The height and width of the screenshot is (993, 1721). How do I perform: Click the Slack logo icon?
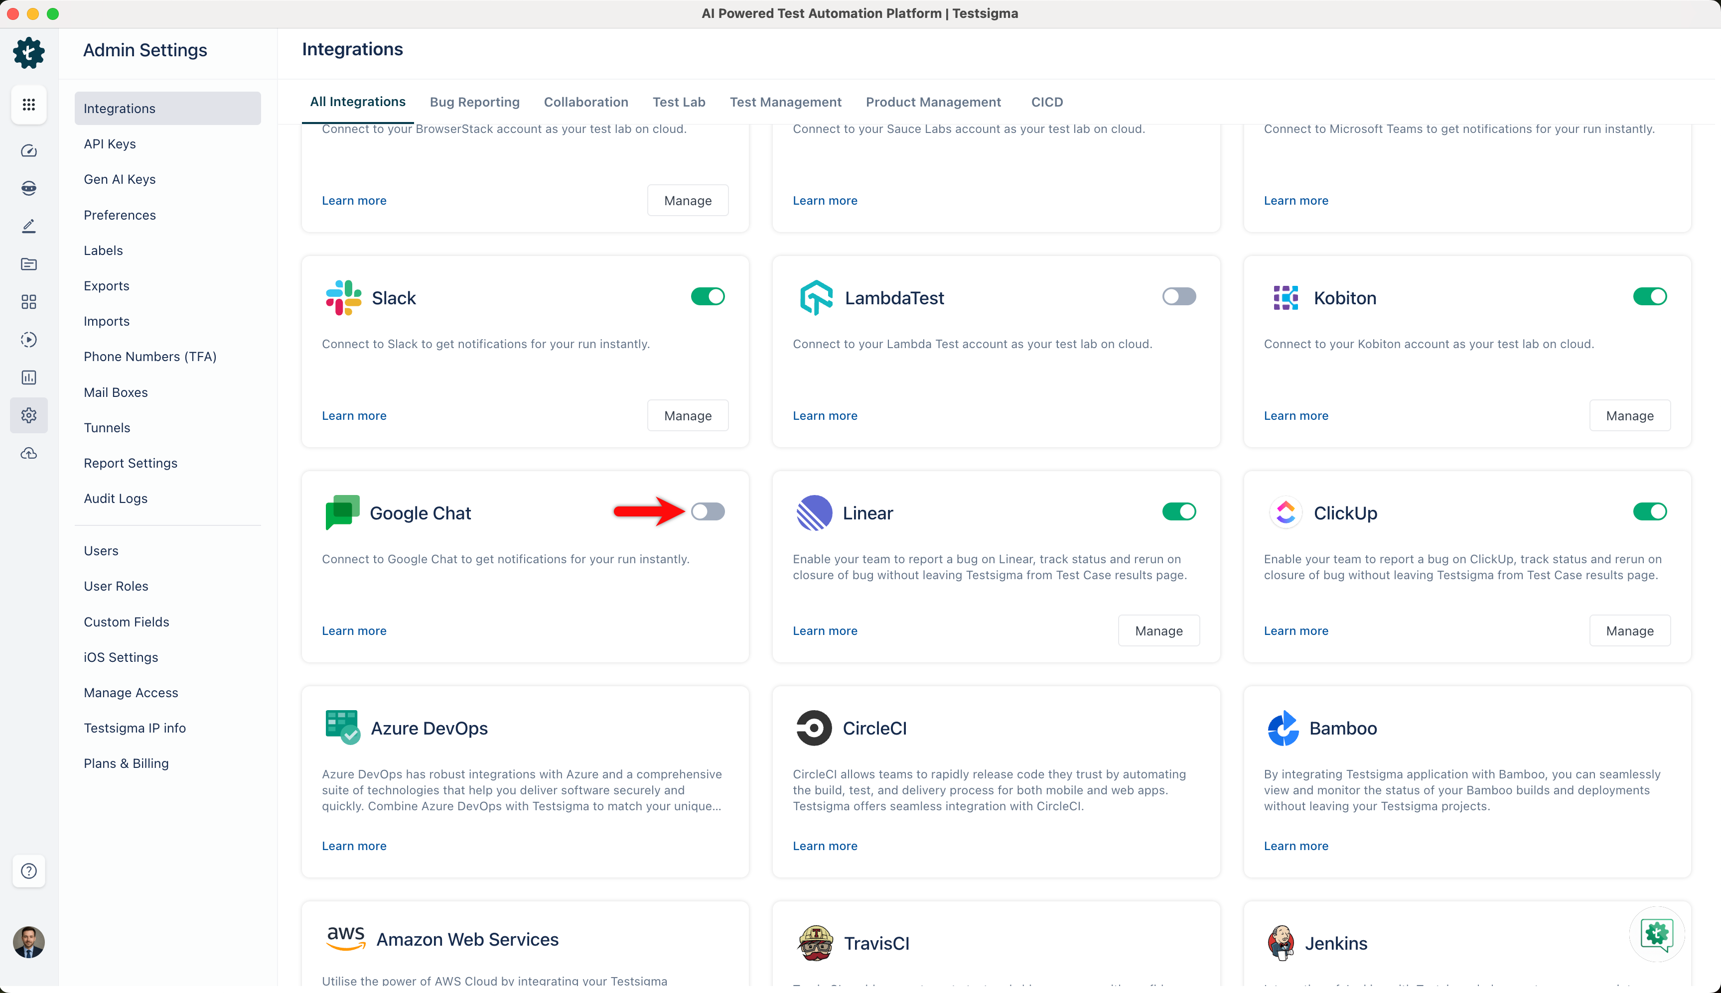pyautogui.click(x=343, y=297)
